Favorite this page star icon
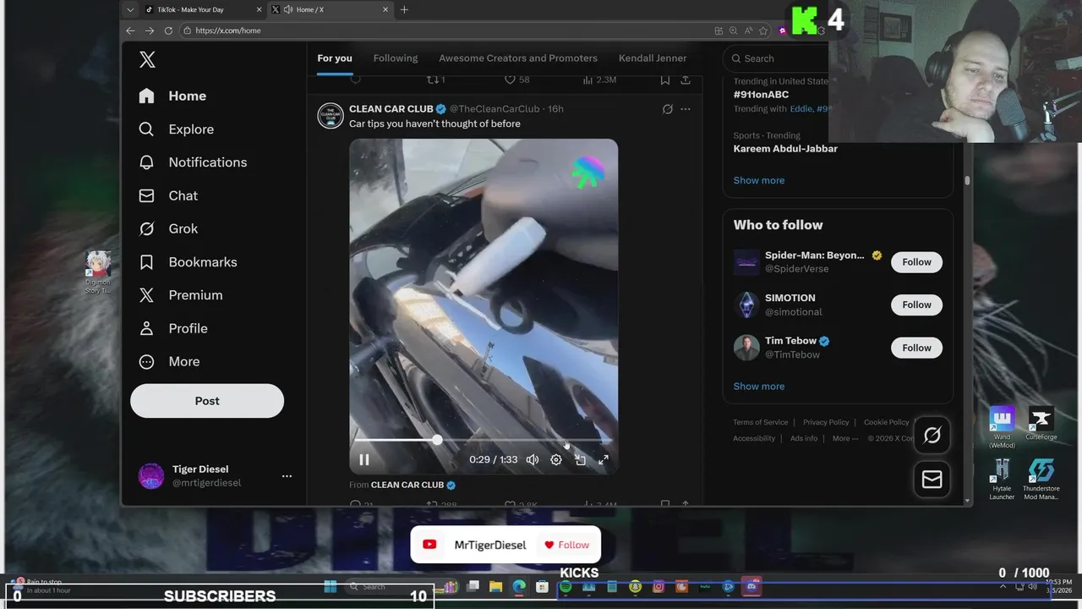 tap(763, 30)
